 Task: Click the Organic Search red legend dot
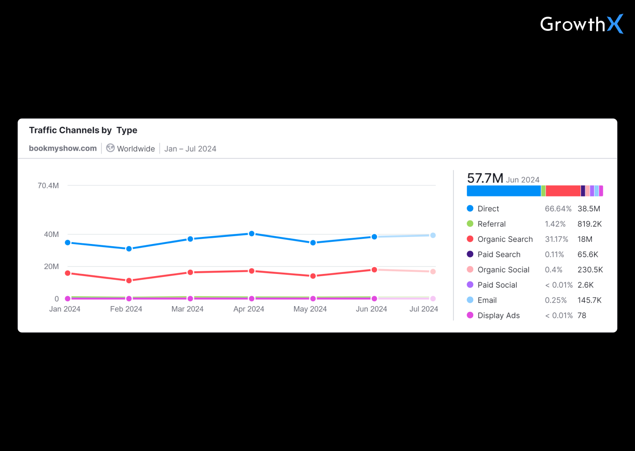[x=470, y=239]
